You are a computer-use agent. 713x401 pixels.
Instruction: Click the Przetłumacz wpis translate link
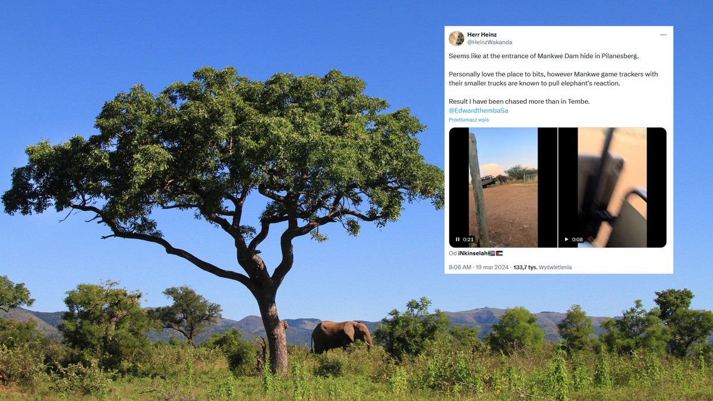pos(469,120)
